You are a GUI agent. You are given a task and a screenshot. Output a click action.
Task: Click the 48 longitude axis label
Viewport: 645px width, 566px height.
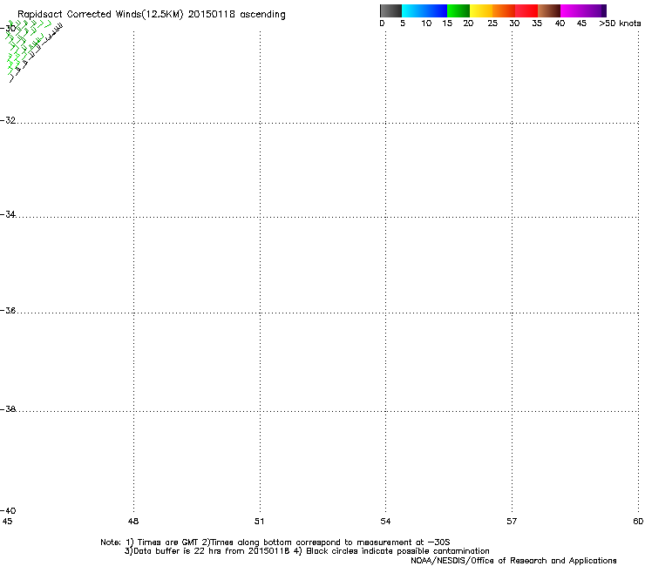pos(133,522)
